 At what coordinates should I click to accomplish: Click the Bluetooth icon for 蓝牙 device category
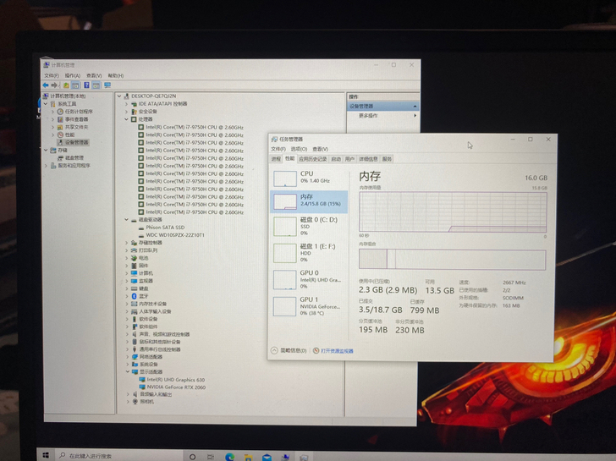point(134,296)
